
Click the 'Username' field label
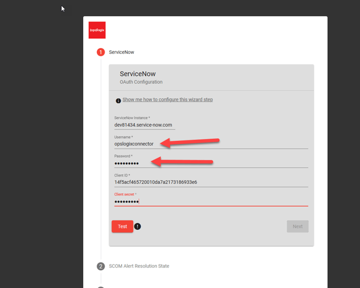coord(123,137)
